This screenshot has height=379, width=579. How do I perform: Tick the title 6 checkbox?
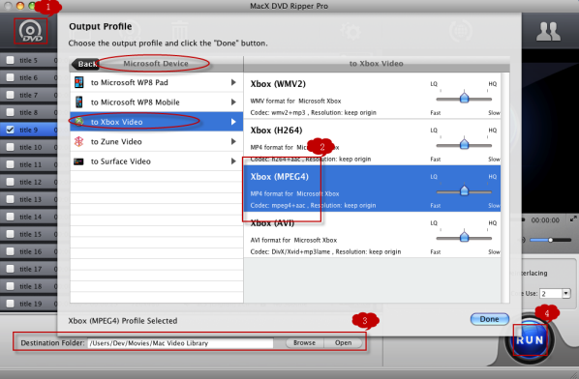tap(11, 77)
